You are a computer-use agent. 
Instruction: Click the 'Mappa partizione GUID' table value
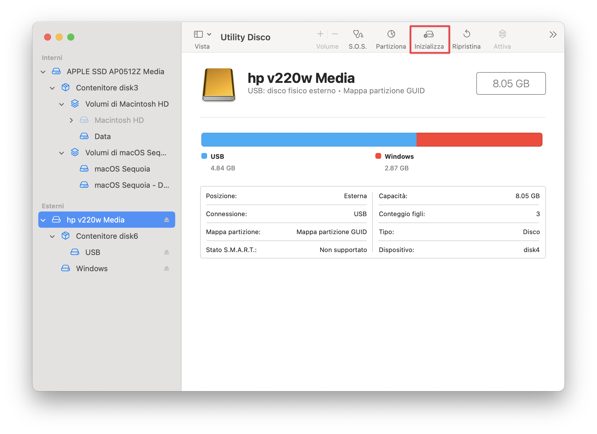[x=332, y=232]
